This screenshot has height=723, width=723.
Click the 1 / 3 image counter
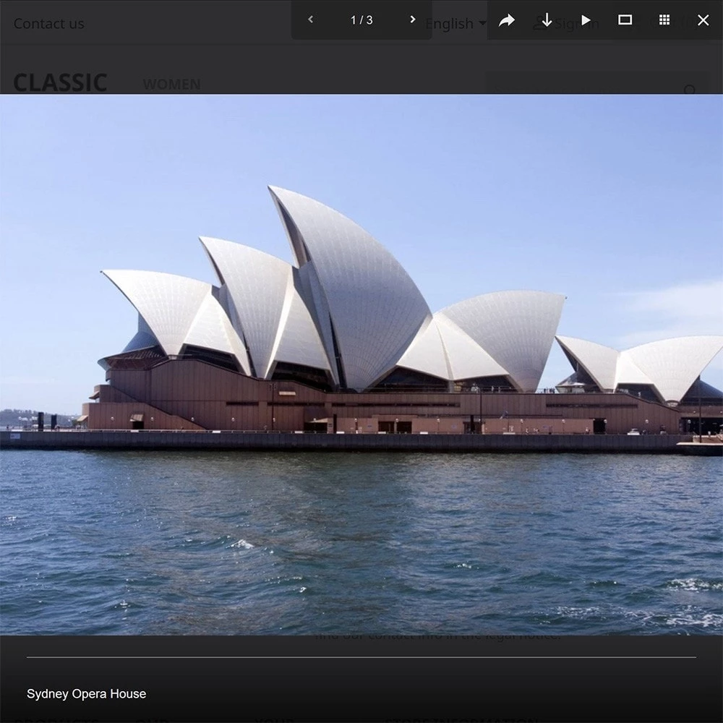point(361,20)
